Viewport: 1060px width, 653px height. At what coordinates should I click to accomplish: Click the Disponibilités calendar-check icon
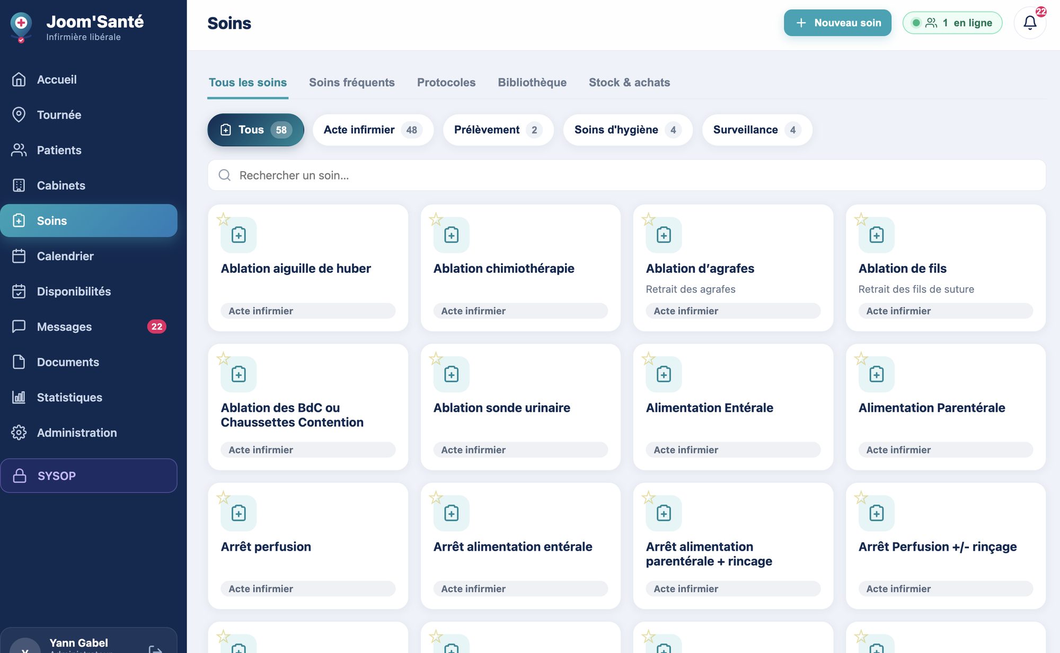point(19,291)
